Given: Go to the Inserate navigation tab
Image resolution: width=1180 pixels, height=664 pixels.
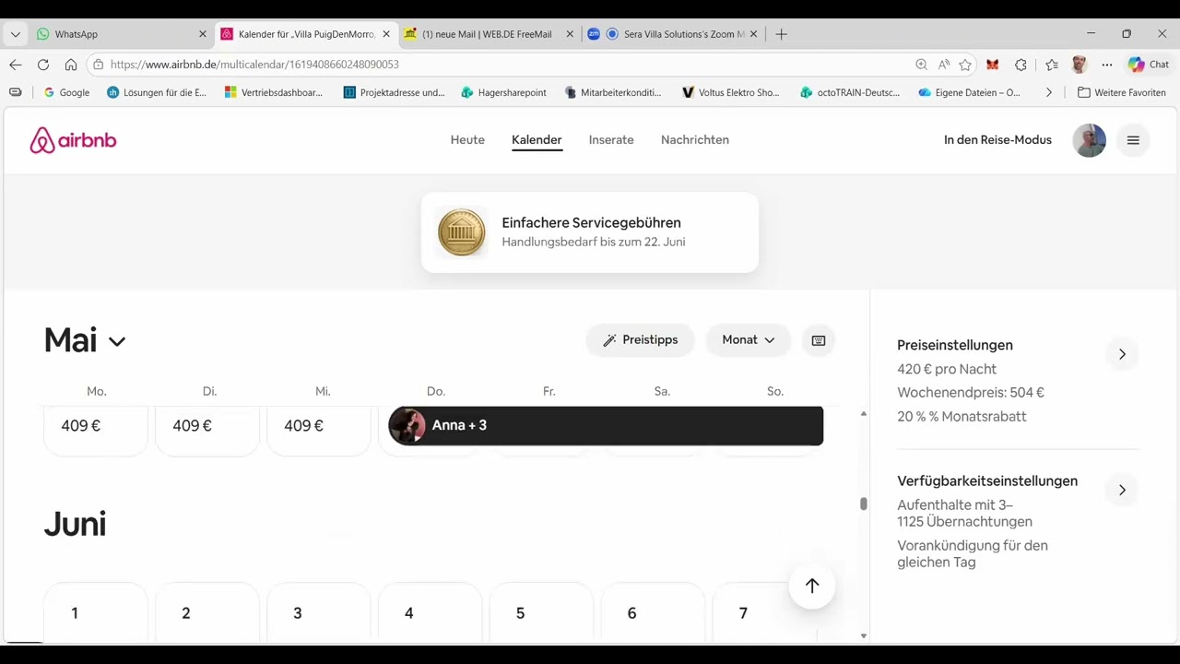Looking at the screenshot, I should [611, 140].
